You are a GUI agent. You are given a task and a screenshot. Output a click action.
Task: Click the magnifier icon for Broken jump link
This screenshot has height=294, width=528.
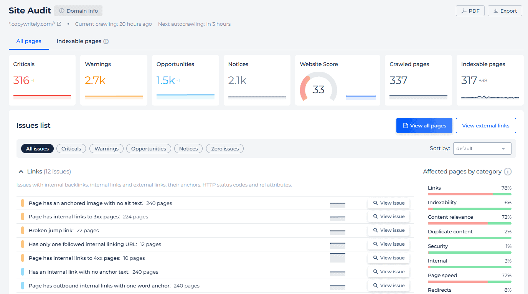pos(375,230)
